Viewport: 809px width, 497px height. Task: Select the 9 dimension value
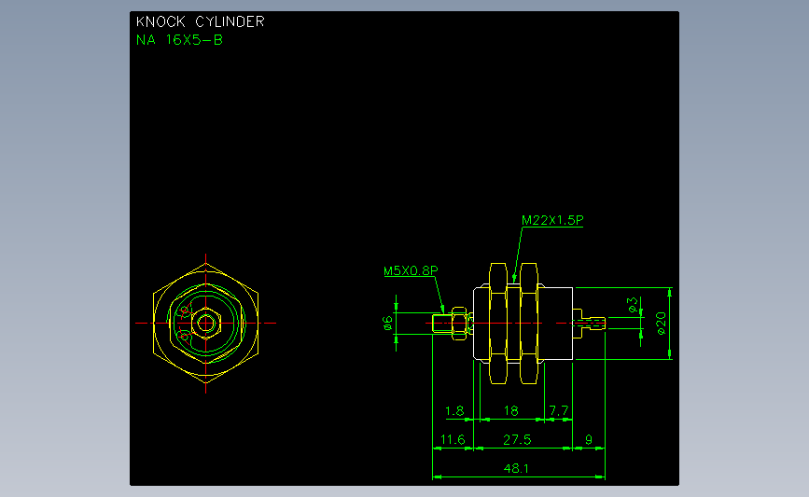[x=589, y=439]
